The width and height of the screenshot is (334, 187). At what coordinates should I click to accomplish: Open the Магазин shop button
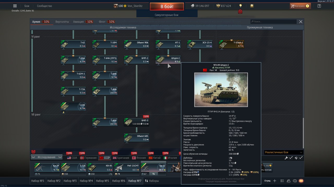pyautogui.click(x=300, y=6)
